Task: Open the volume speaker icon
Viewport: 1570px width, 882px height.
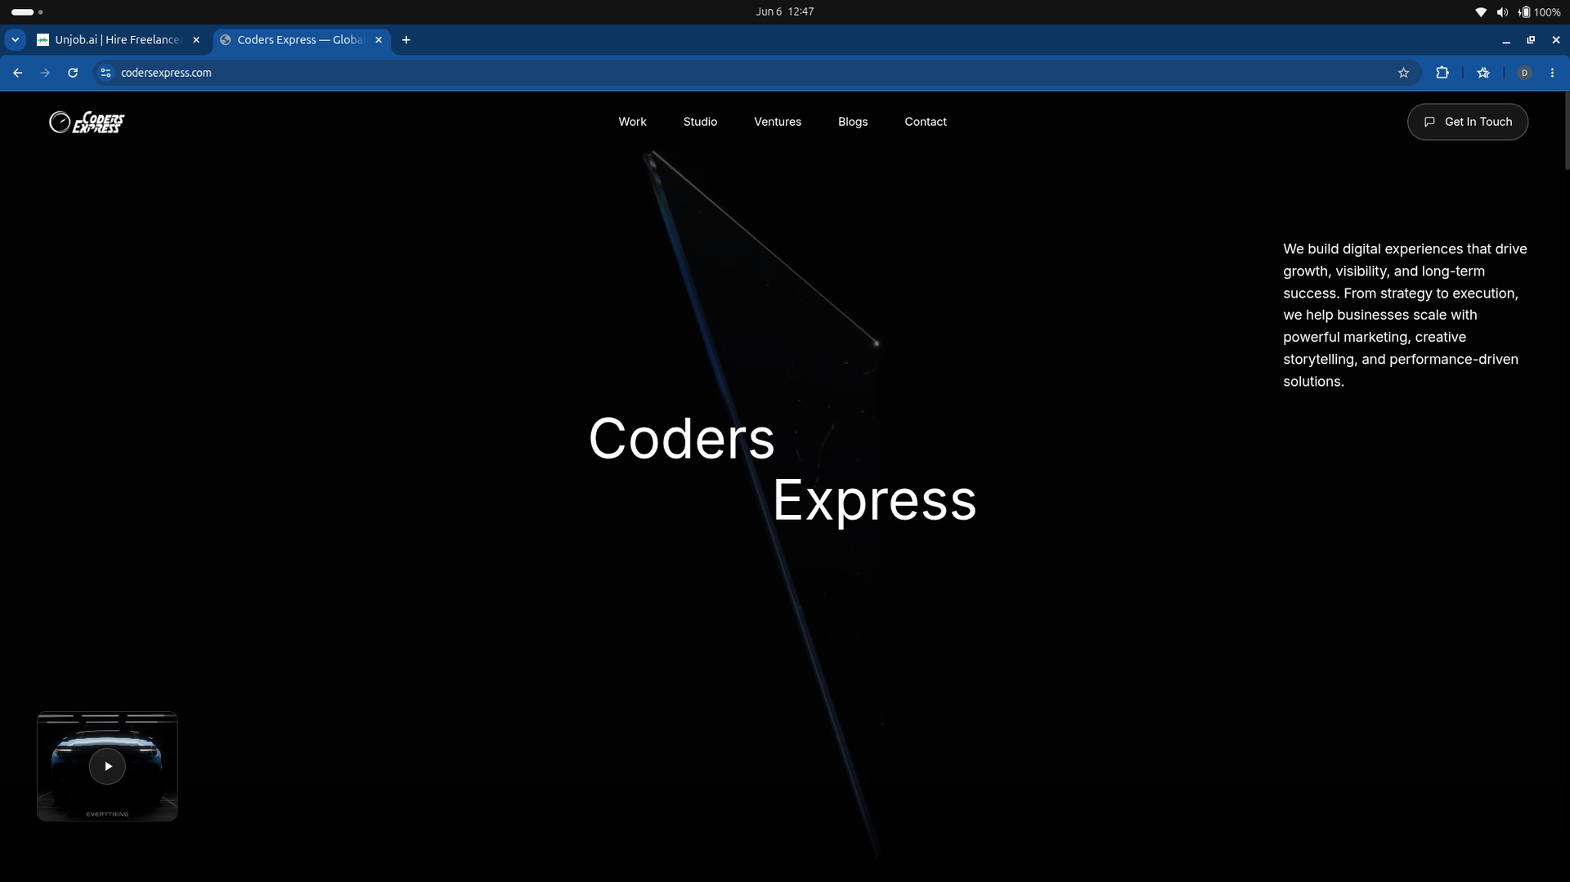Action: (1502, 11)
